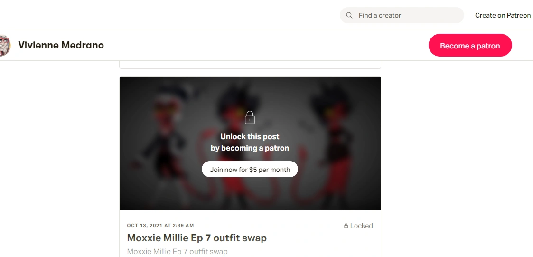Click the gray post description under the title
Screen dimensions: 533x257
pos(178,252)
